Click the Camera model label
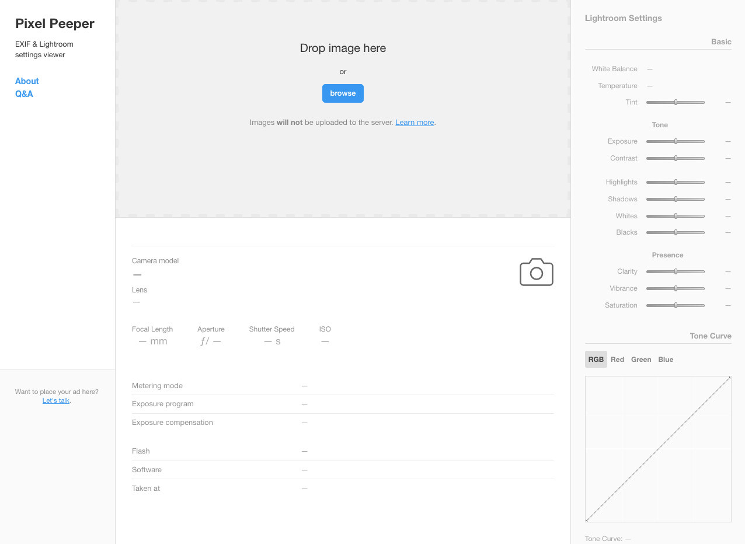 [155, 261]
